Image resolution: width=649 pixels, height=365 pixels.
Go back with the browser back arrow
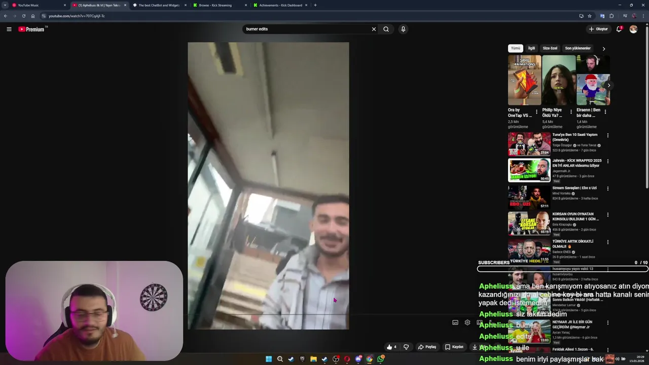click(6, 16)
